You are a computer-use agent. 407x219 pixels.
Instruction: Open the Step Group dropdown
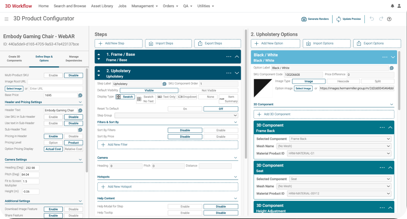click(x=176, y=115)
